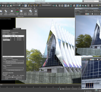The height and width of the screenshot is (92, 101).
Task: Open the Scripting menu
Action: [x=38, y=3]
